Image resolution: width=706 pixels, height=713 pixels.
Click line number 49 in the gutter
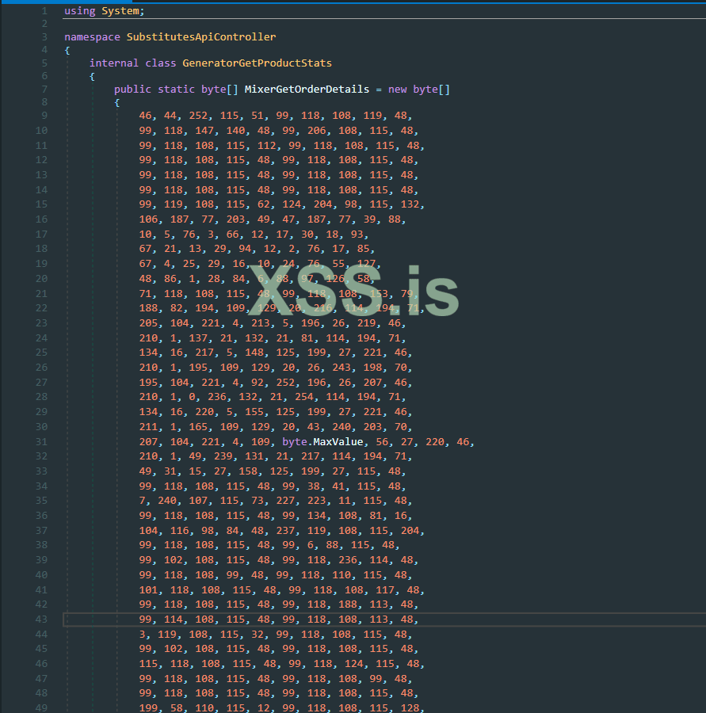point(41,707)
